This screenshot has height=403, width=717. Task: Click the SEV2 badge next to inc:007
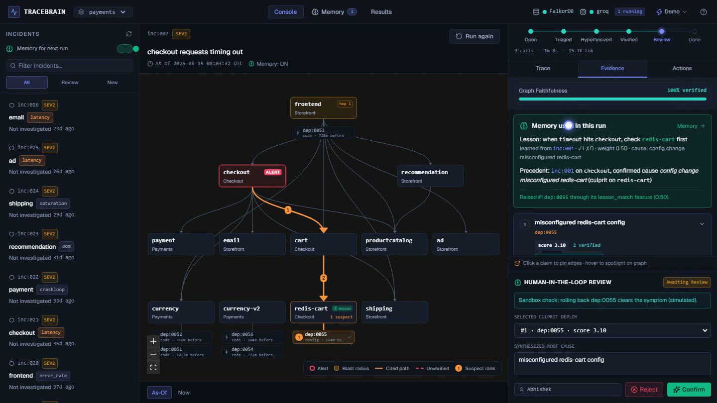[181, 34]
